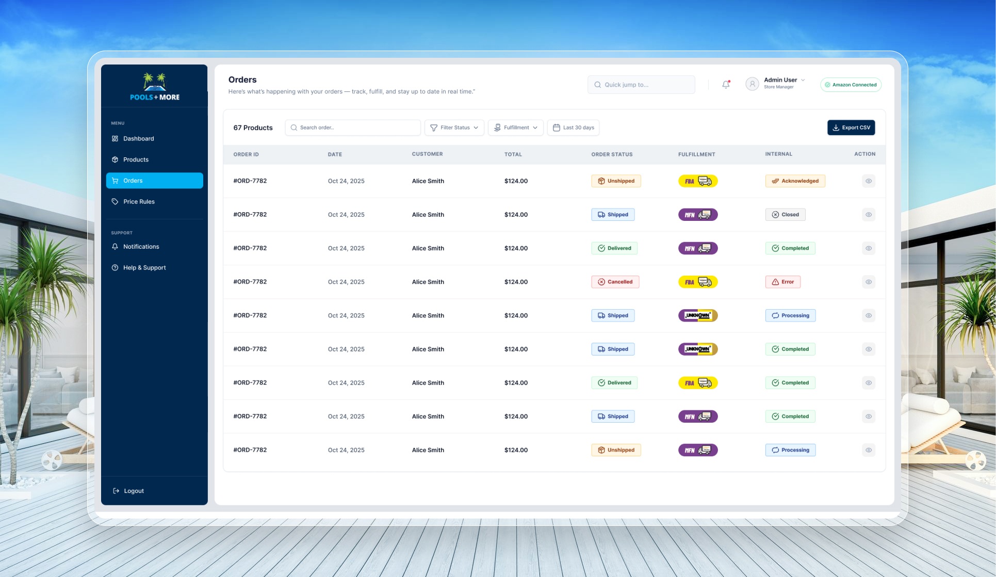Screen dimensions: 996x577
Task: Click MFN truck badge in second row
Action: click(697, 215)
